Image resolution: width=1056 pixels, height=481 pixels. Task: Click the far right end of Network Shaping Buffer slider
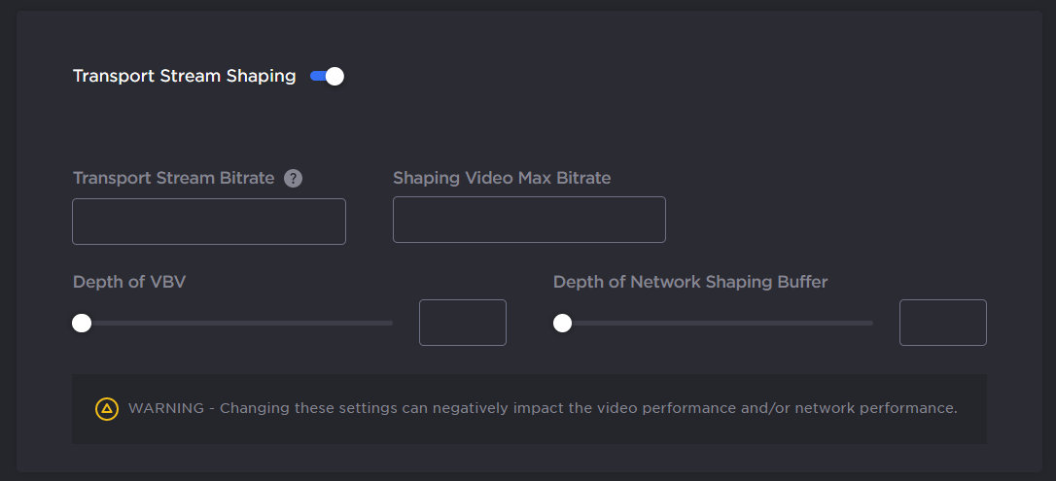[869, 323]
